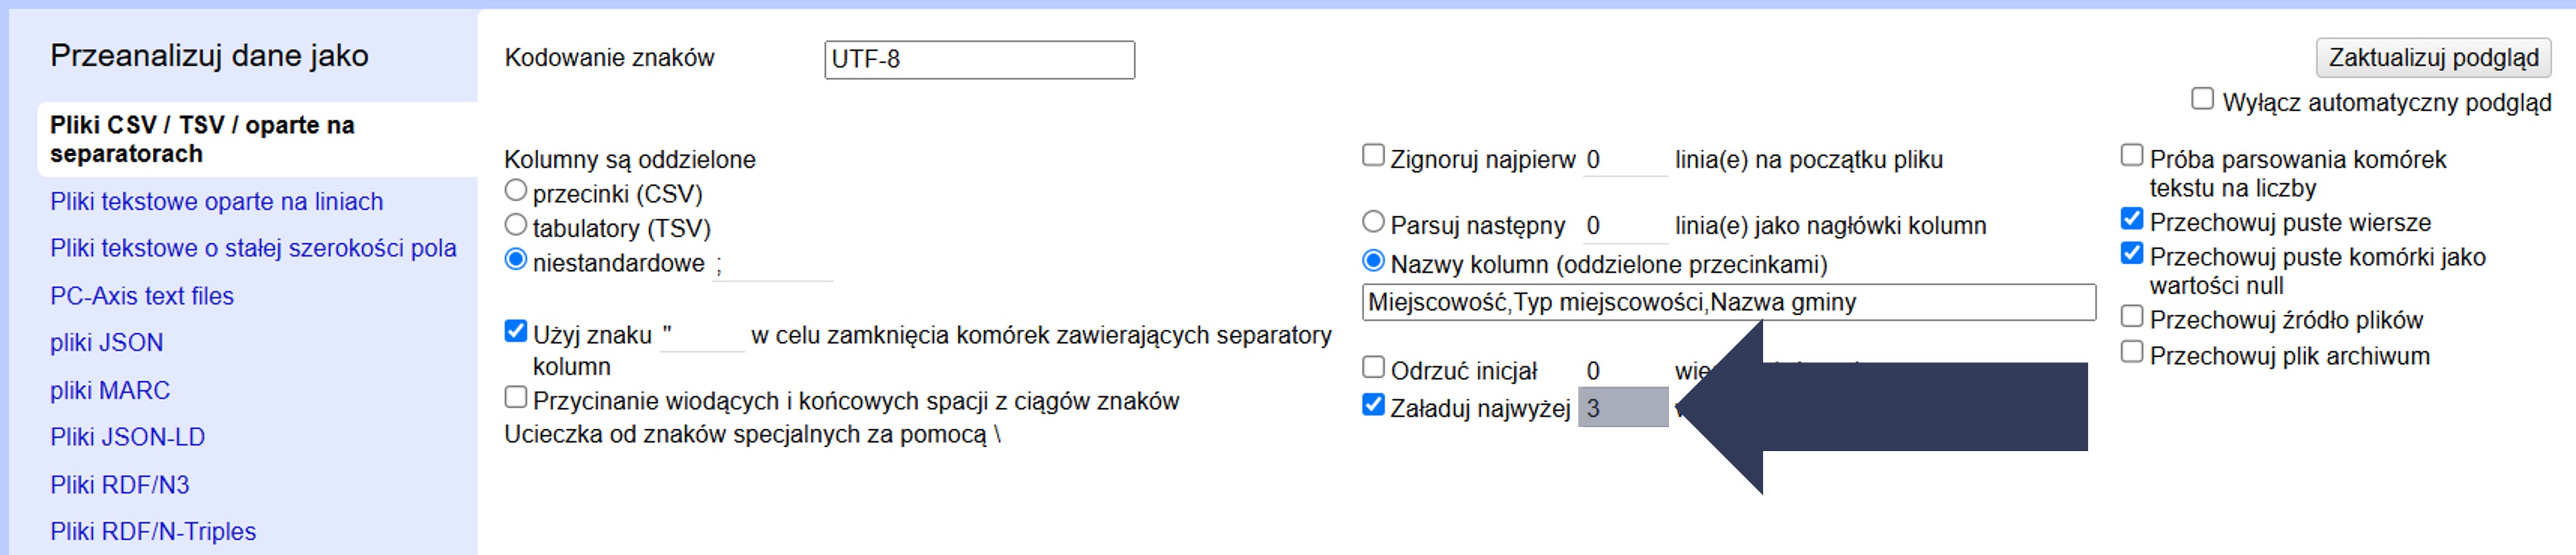Open Pliki tekstowe oparte na liniach
The width and height of the screenshot is (2576, 555).
click(216, 202)
